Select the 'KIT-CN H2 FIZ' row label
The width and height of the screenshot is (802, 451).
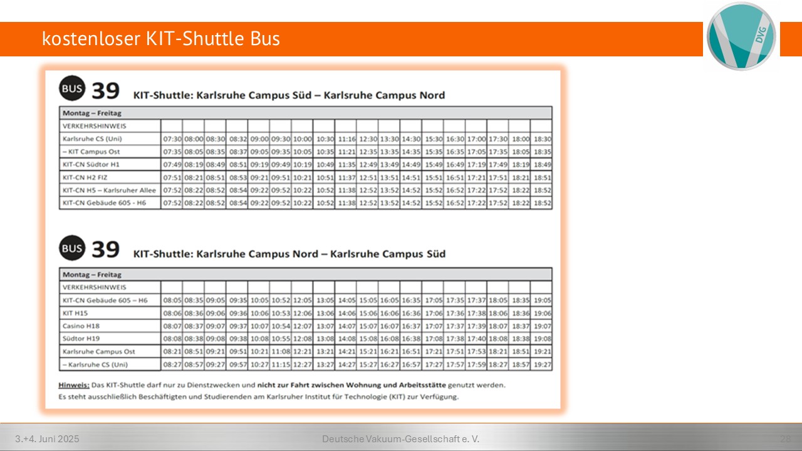point(86,177)
